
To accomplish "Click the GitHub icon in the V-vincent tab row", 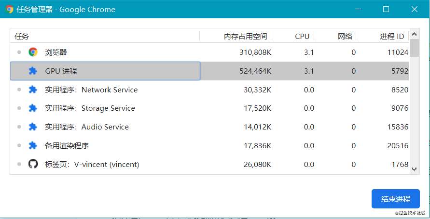I will point(33,164).
